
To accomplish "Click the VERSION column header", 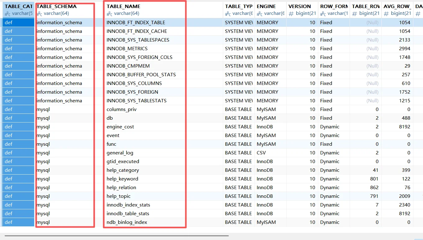I will tap(300, 6).
